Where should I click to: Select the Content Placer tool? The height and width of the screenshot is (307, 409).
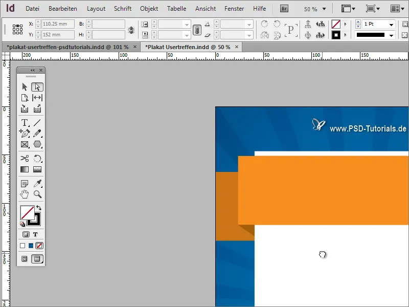coord(37,108)
